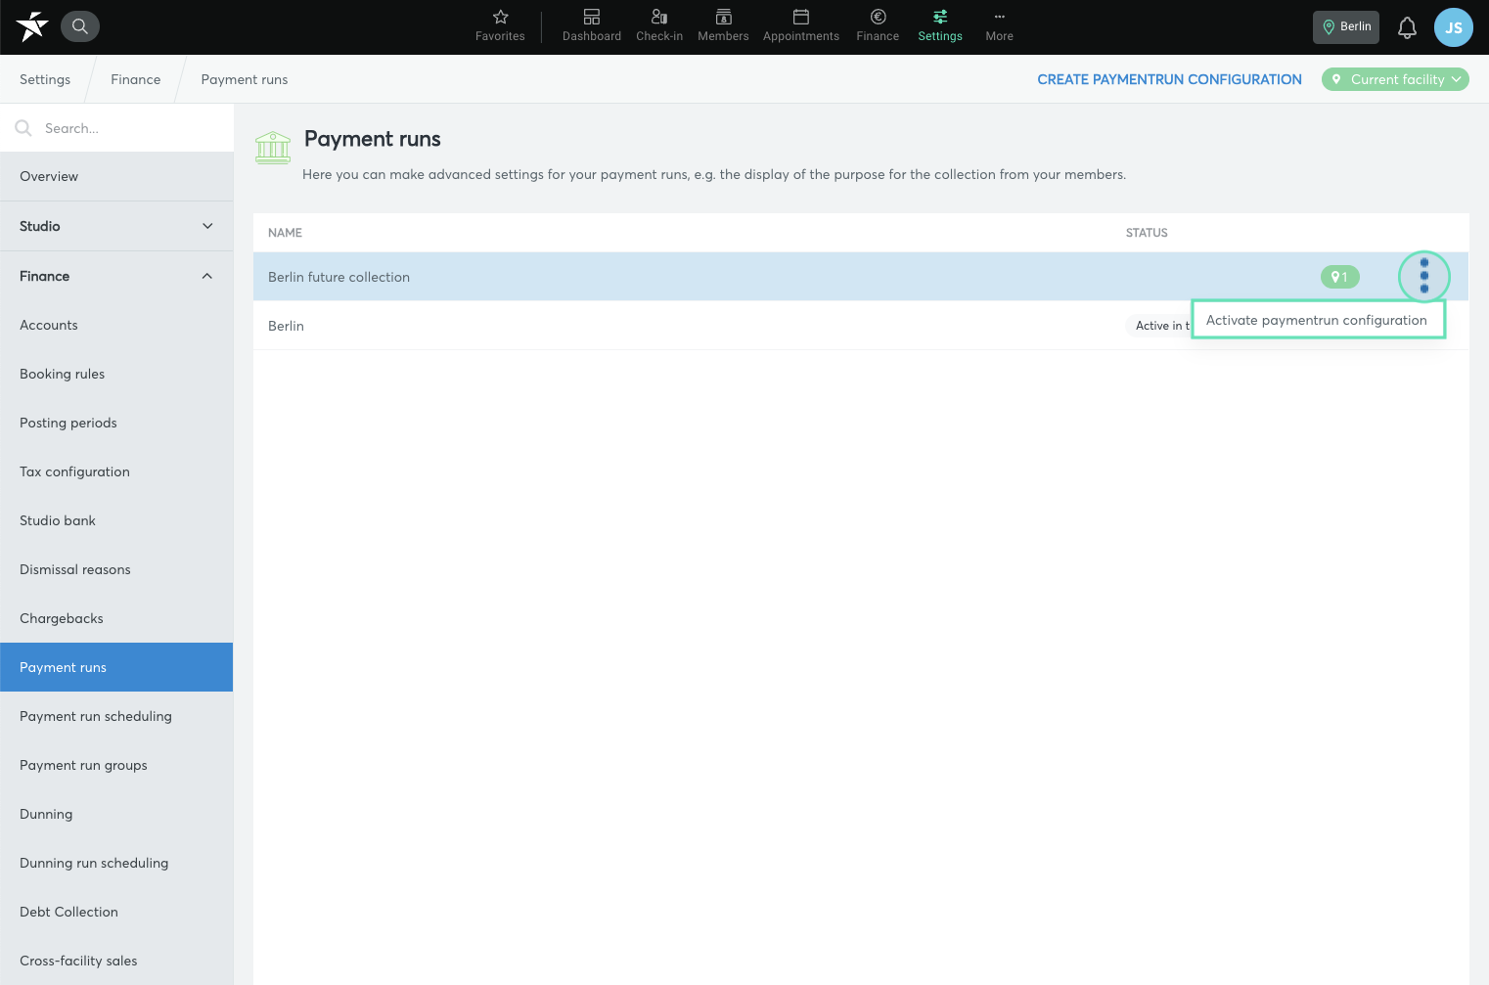
Task: Open Overview in the sidebar
Action: click(x=116, y=176)
